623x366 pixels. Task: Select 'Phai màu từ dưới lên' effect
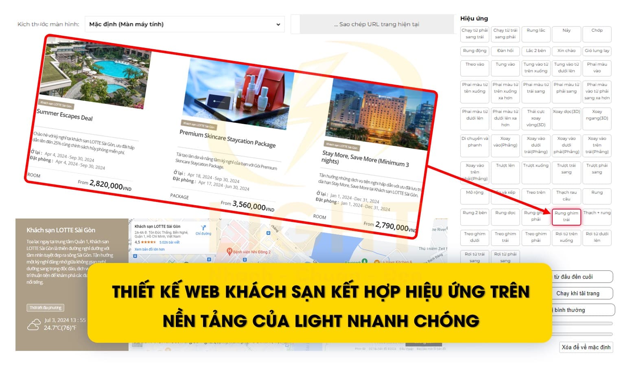pos(474,118)
